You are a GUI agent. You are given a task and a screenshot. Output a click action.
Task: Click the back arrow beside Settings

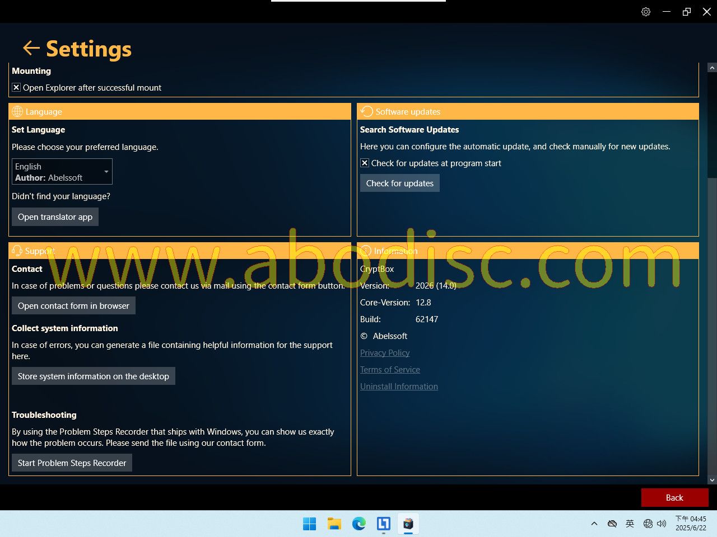(x=31, y=49)
